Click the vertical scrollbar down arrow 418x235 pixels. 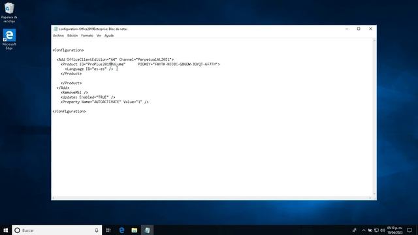click(x=374, y=194)
